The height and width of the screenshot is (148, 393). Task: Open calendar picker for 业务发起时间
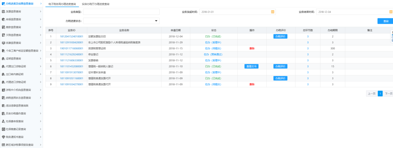(273, 12)
